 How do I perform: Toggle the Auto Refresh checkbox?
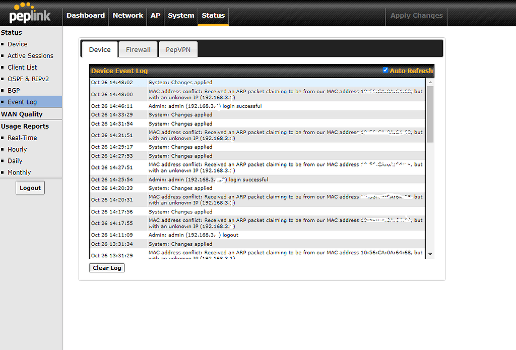(385, 70)
